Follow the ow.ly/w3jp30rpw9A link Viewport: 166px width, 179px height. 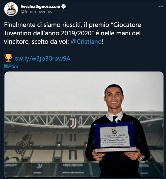pos(42,59)
